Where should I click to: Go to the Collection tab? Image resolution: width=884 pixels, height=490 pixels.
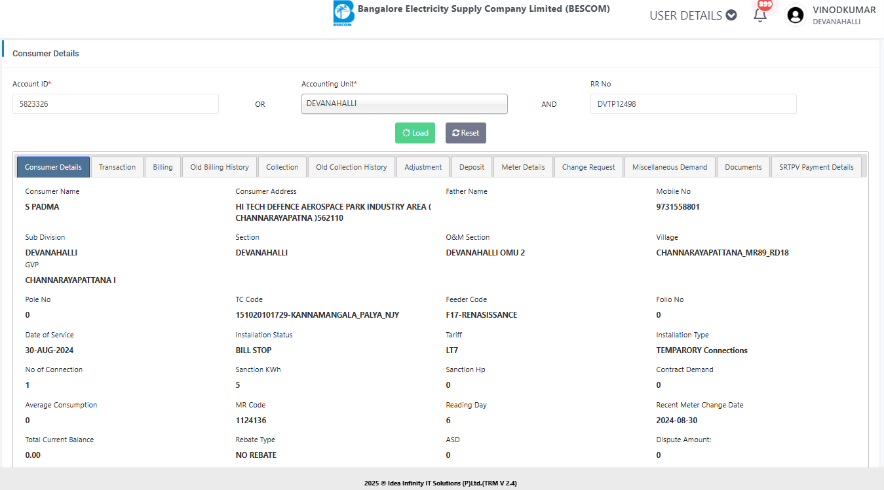pos(282,167)
